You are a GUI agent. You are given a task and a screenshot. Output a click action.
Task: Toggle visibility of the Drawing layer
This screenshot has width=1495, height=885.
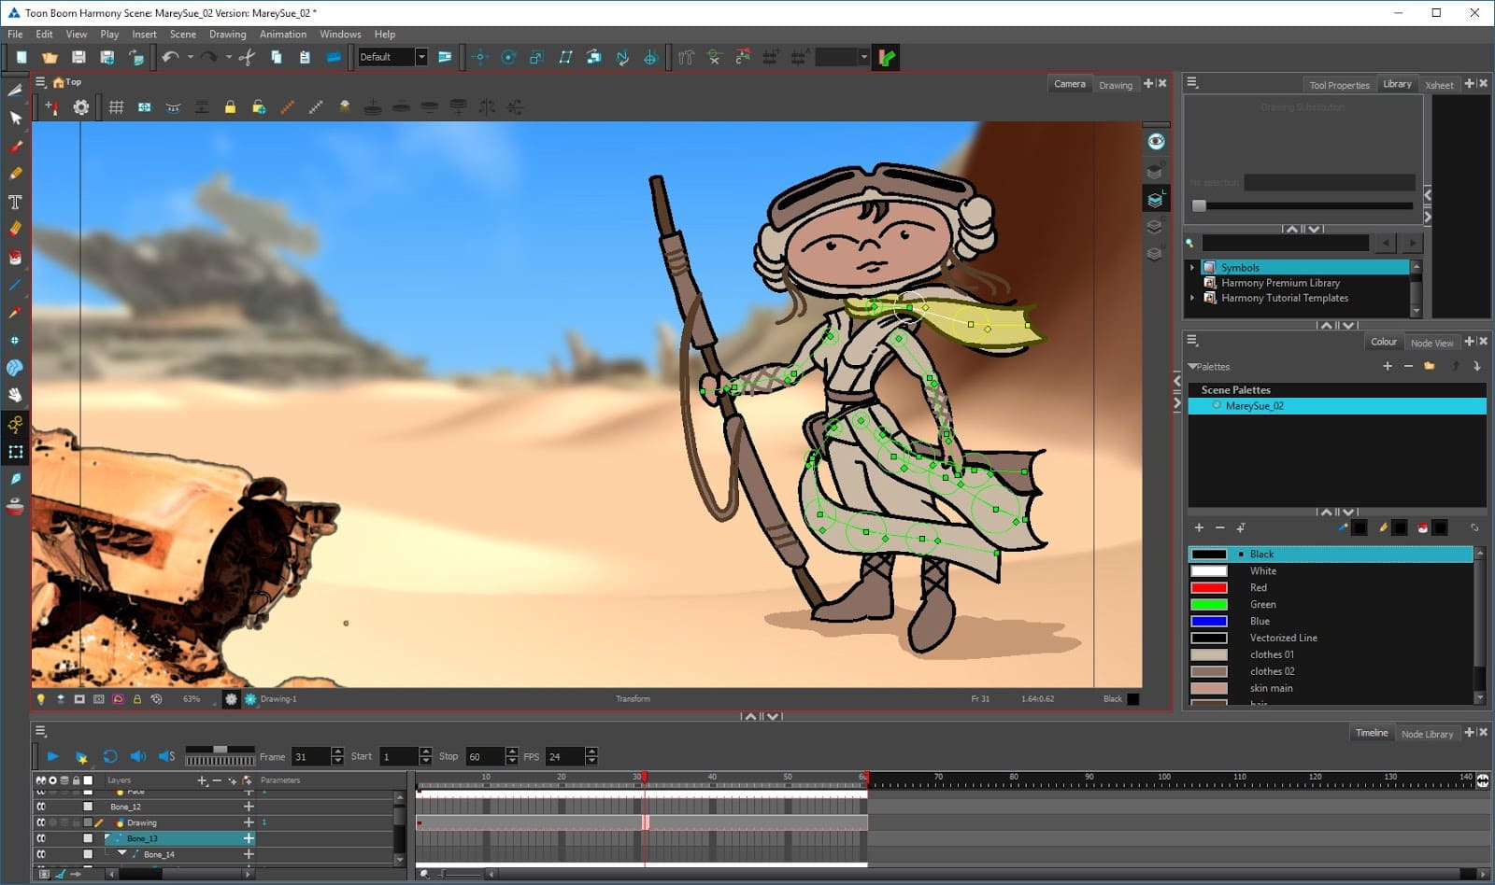tap(42, 822)
